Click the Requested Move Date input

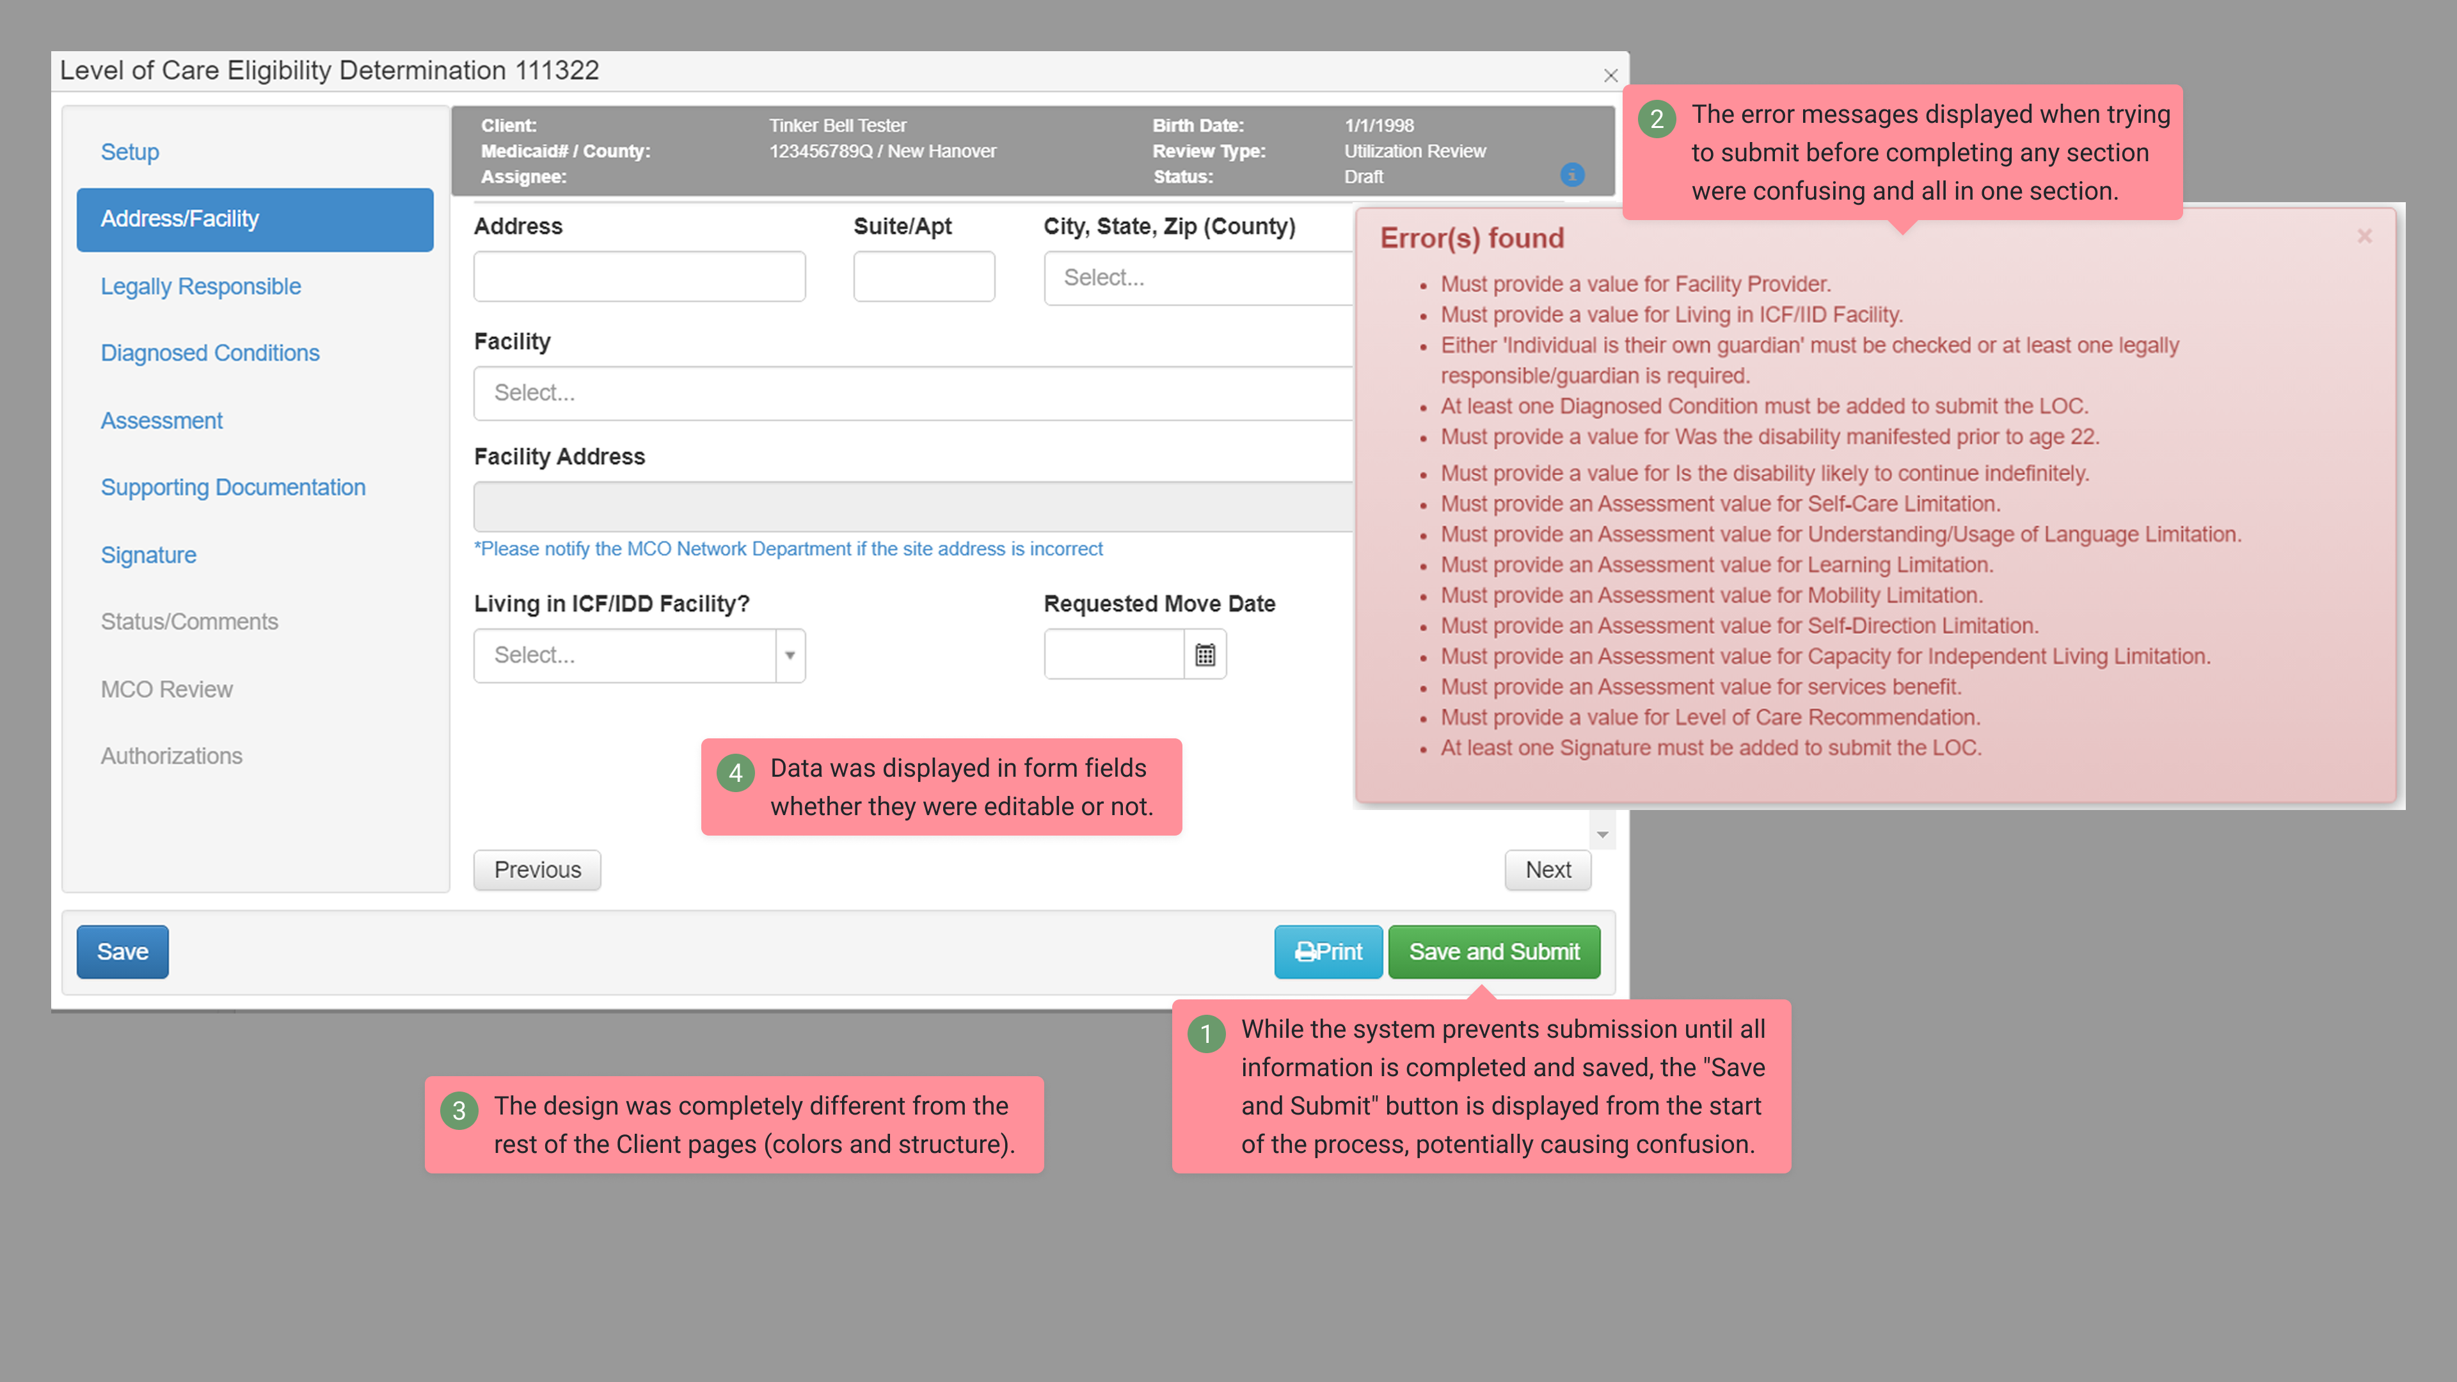tap(1113, 655)
